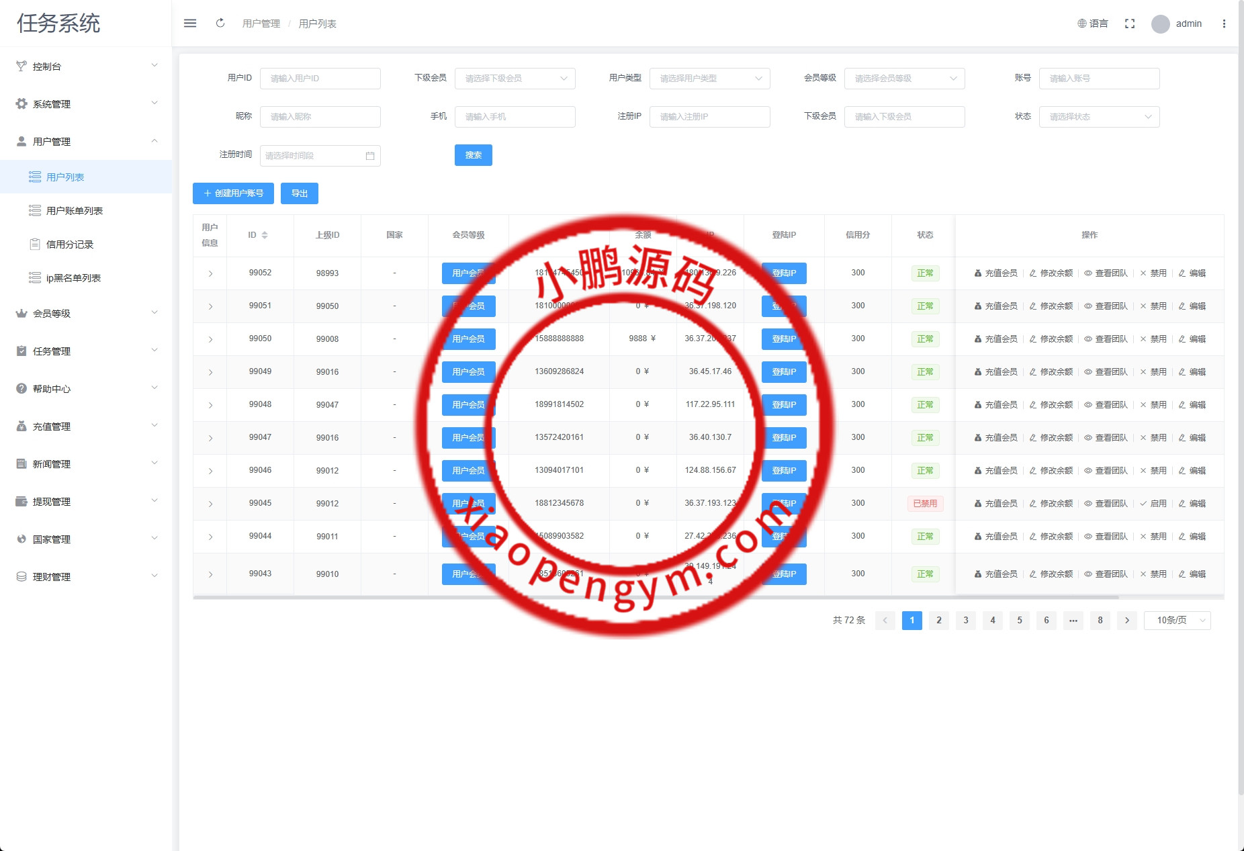Open the 会员等级 filter dropdown
The width and height of the screenshot is (1244, 851).
coord(905,79)
